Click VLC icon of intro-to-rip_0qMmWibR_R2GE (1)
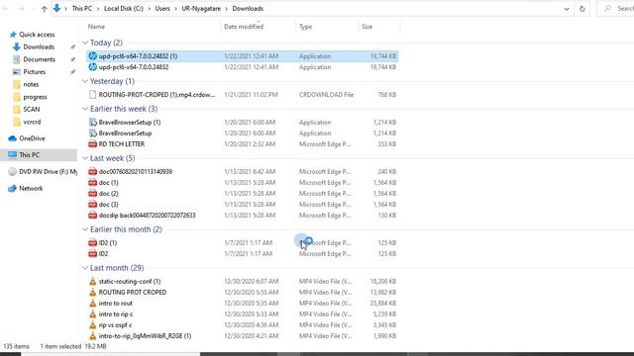 point(92,336)
